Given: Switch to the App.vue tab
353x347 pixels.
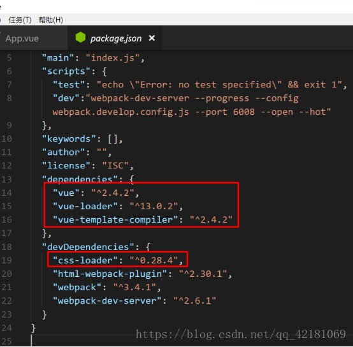Looking at the screenshot, I should [22, 38].
